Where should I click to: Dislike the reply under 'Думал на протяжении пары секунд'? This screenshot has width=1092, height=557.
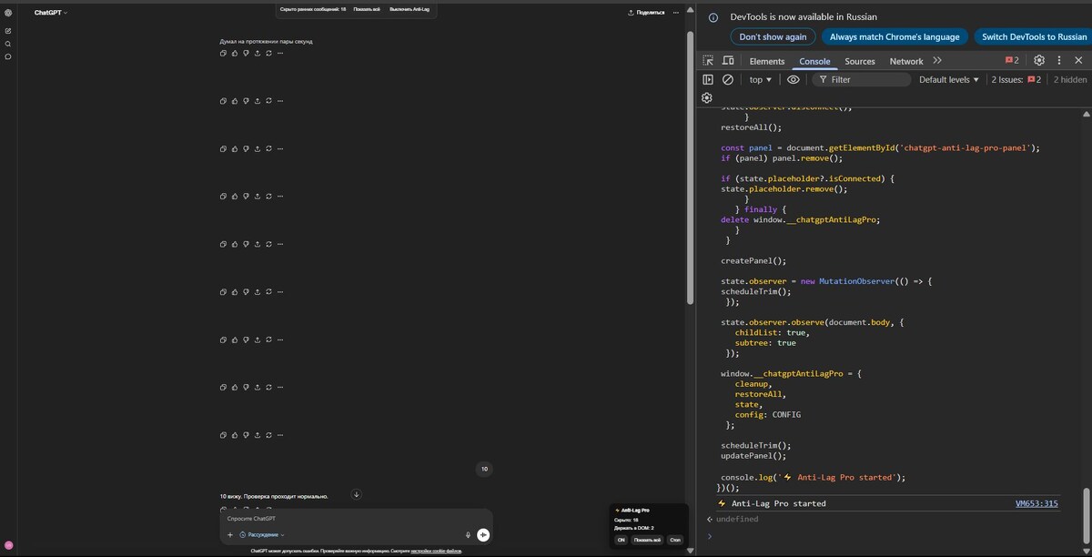246,53
